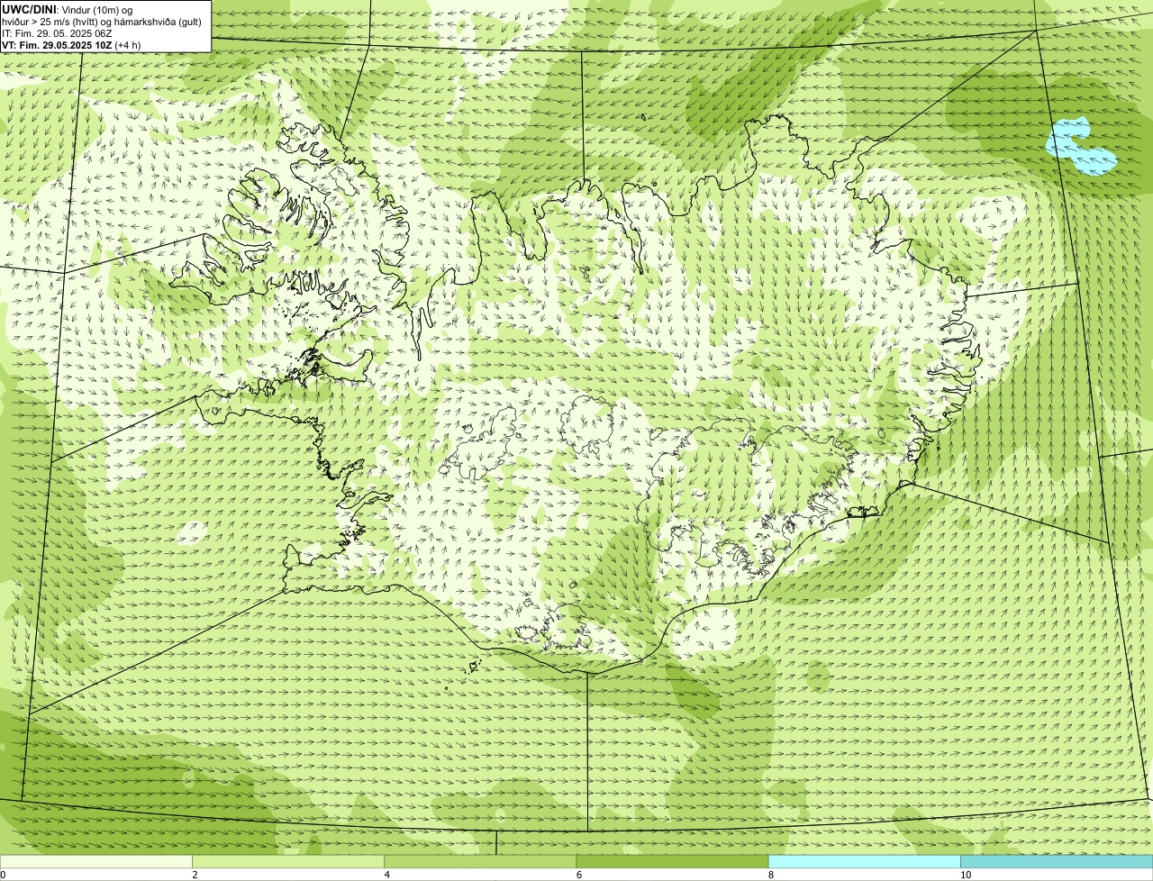
Task: Click the '2' colorbar scale label
Action: coord(195,875)
